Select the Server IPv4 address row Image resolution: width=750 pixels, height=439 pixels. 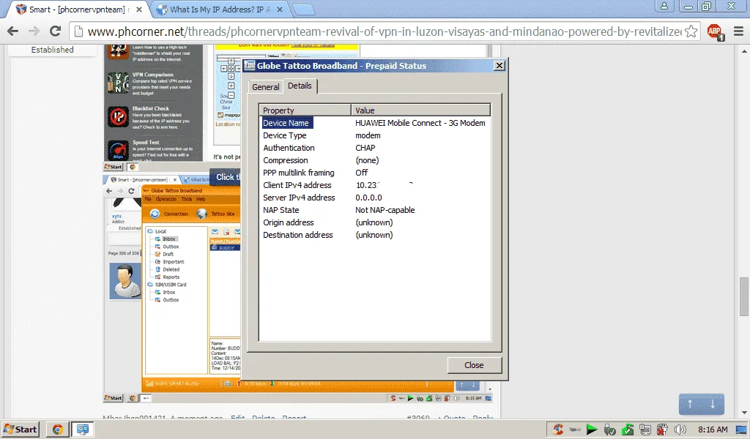(x=374, y=198)
